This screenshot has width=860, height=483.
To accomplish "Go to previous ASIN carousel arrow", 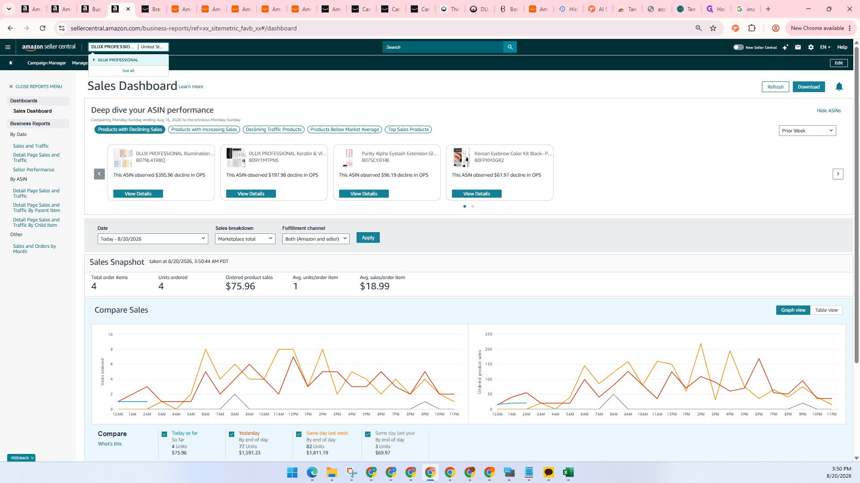I will pyautogui.click(x=99, y=174).
